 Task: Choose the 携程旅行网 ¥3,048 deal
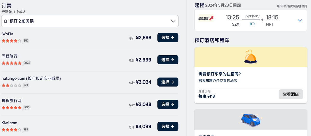pos(168,104)
